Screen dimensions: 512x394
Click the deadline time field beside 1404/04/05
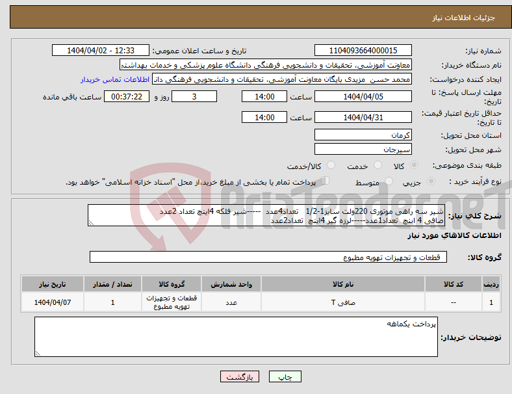264,96
